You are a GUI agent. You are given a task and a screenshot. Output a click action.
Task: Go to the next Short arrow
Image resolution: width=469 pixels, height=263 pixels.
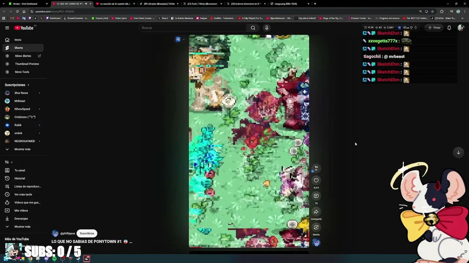coord(458,153)
